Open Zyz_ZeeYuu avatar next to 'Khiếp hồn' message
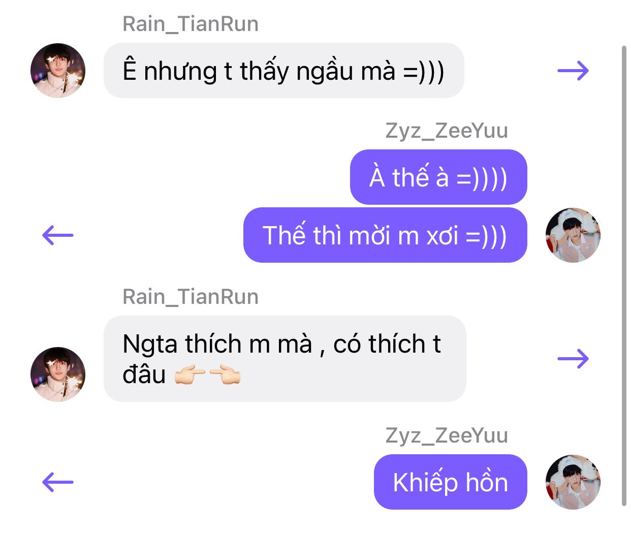The width and height of the screenshot is (631, 533). pyautogui.click(x=573, y=482)
